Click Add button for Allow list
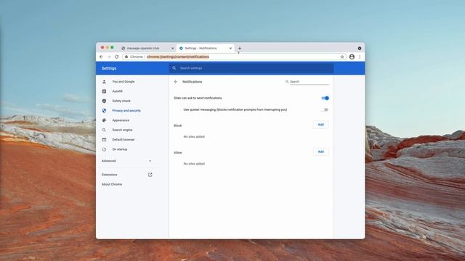The image size is (465, 261). click(x=321, y=152)
